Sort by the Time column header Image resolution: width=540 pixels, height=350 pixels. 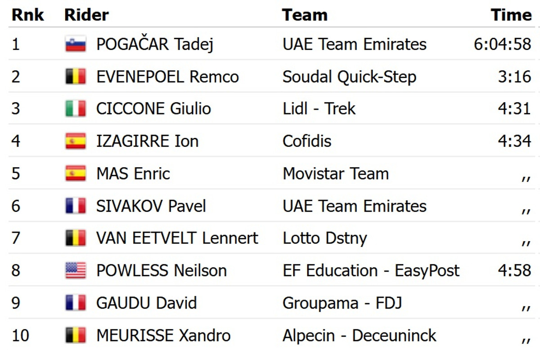coord(511,15)
